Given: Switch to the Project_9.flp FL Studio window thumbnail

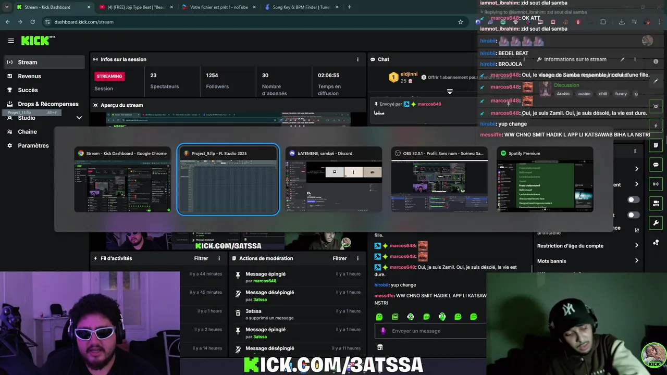Looking at the screenshot, I should [228, 180].
